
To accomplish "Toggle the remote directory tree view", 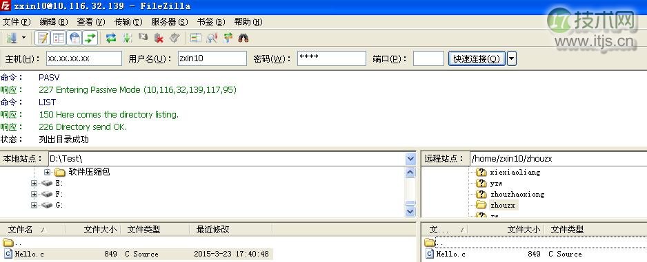I will [74, 39].
